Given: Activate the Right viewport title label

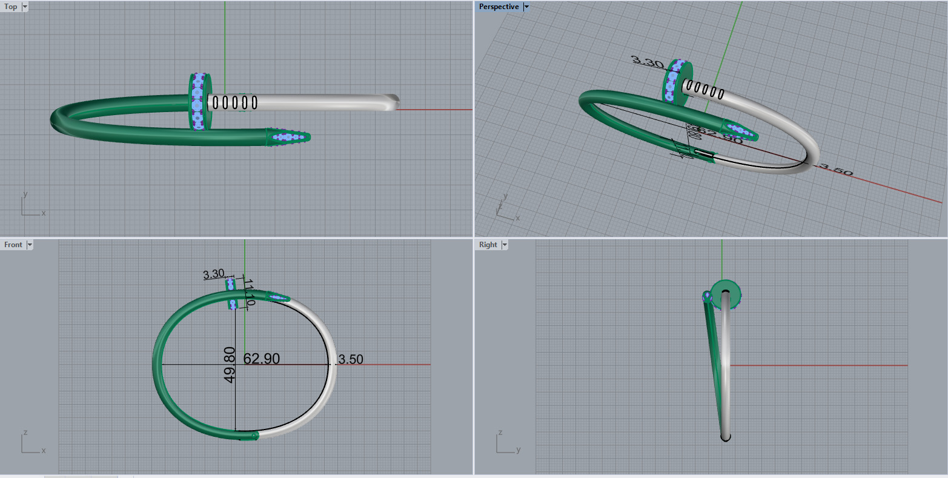Looking at the screenshot, I should point(488,245).
